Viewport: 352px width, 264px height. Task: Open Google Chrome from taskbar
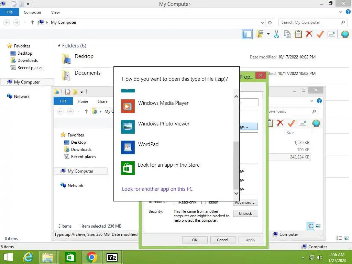click(91, 257)
